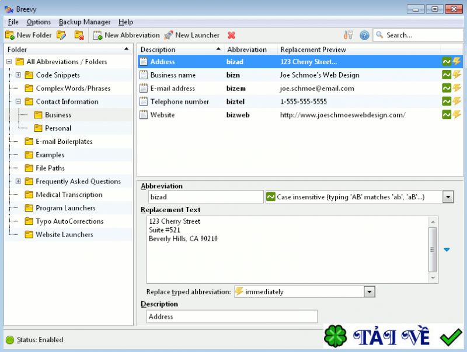
Task: Click inside the Replacement Text box
Action: 288,250
